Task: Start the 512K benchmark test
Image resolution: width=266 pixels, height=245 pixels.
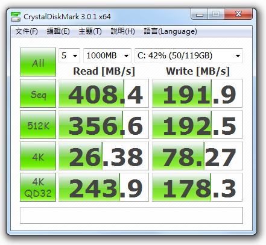Action: point(38,125)
